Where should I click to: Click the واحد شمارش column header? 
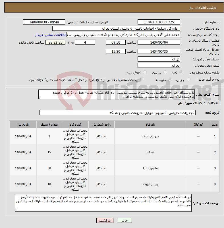[101, 125]
